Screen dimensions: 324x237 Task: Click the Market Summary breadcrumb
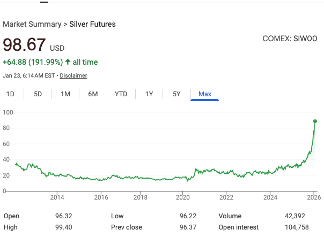point(32,24)
